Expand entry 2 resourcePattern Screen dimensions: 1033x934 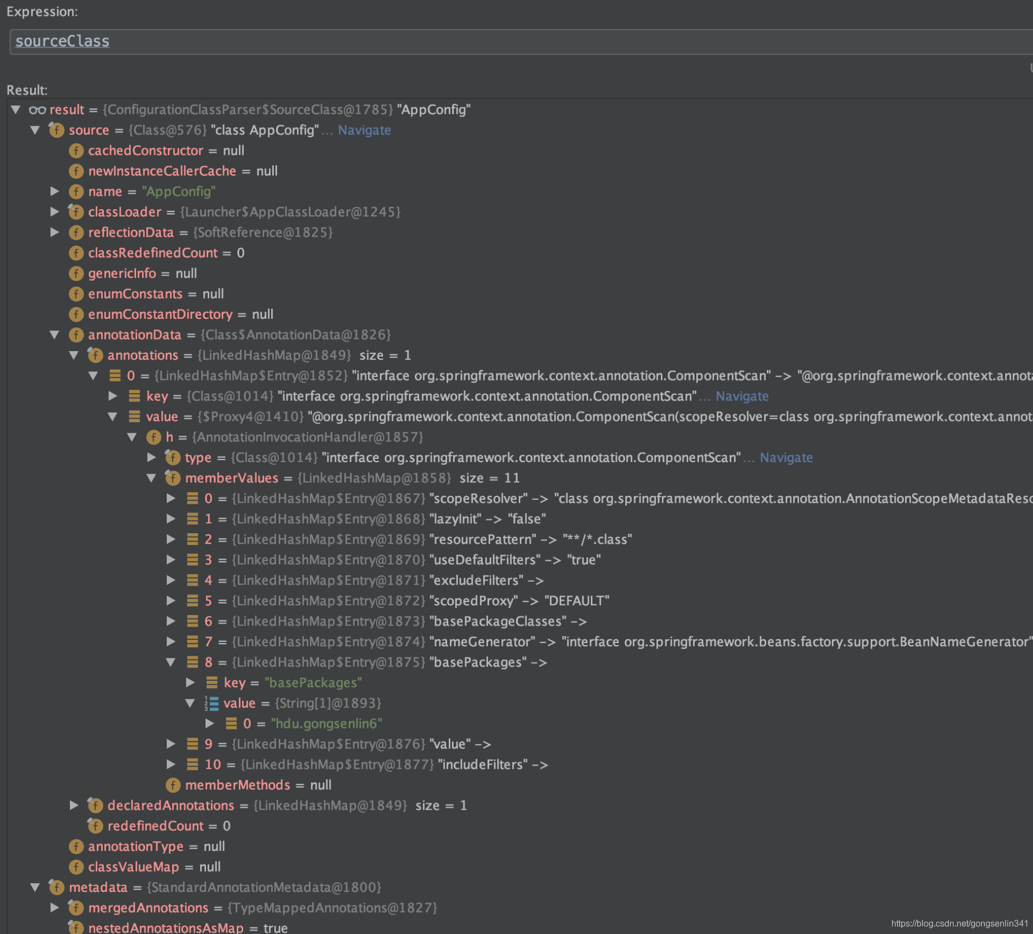click(x=171, y=540)
